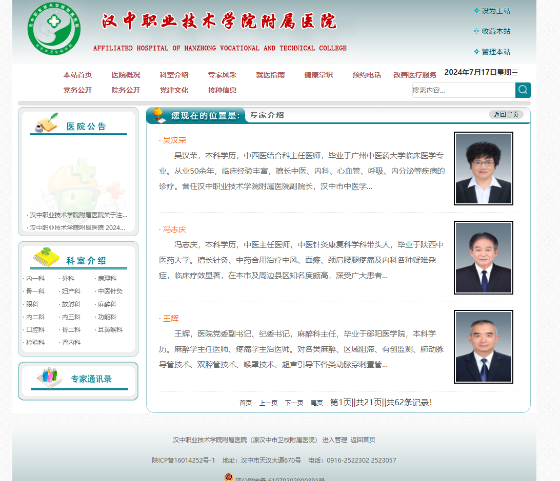Open the 党务公开 menu item
The width and height of the screenshot is (560, 481).
pos(77,90)
